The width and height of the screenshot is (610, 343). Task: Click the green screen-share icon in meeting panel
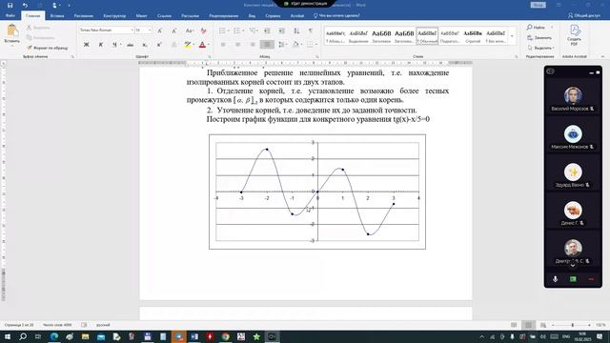[x=573, y=279]
